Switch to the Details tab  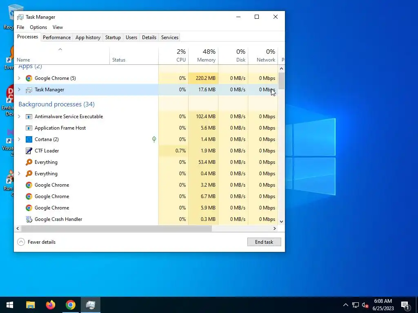coord(149,37)
